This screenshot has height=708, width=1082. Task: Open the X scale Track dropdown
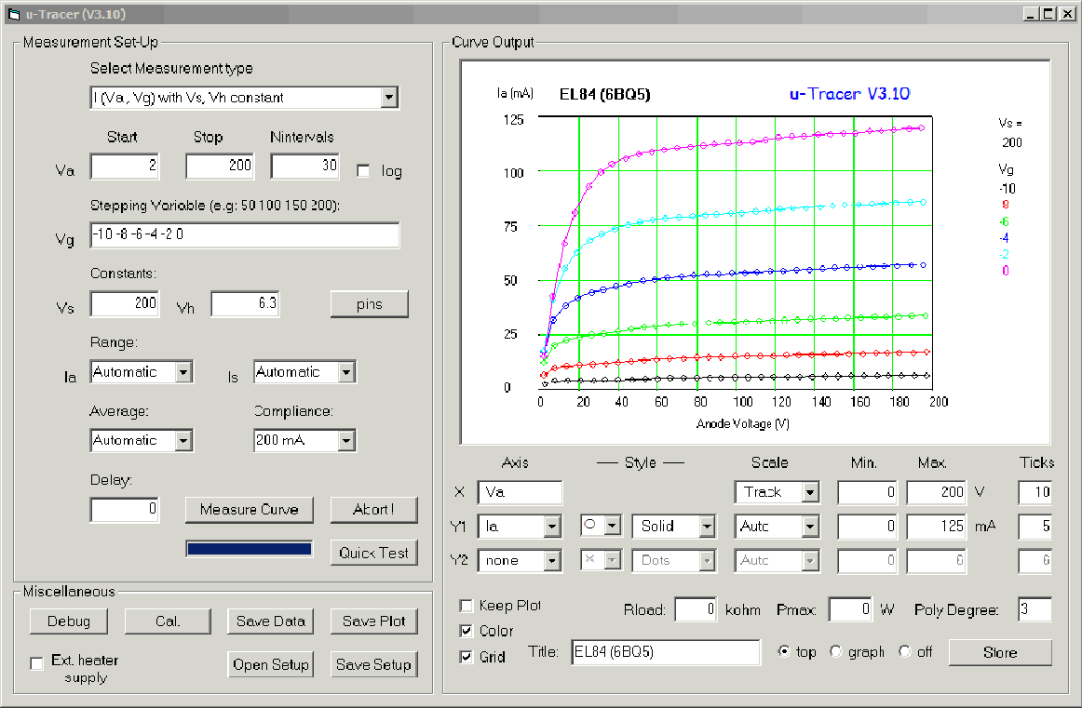point(809,492)
